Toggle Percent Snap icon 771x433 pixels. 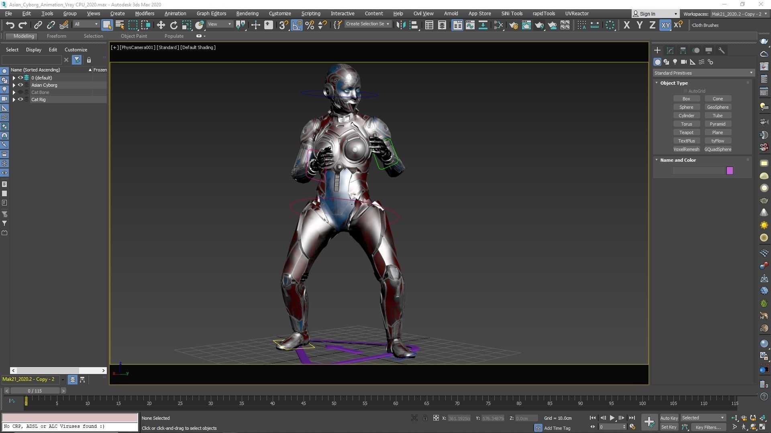point(310,25)
